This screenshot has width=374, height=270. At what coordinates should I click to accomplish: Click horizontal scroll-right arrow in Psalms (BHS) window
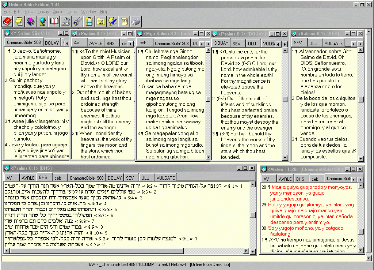247,251
